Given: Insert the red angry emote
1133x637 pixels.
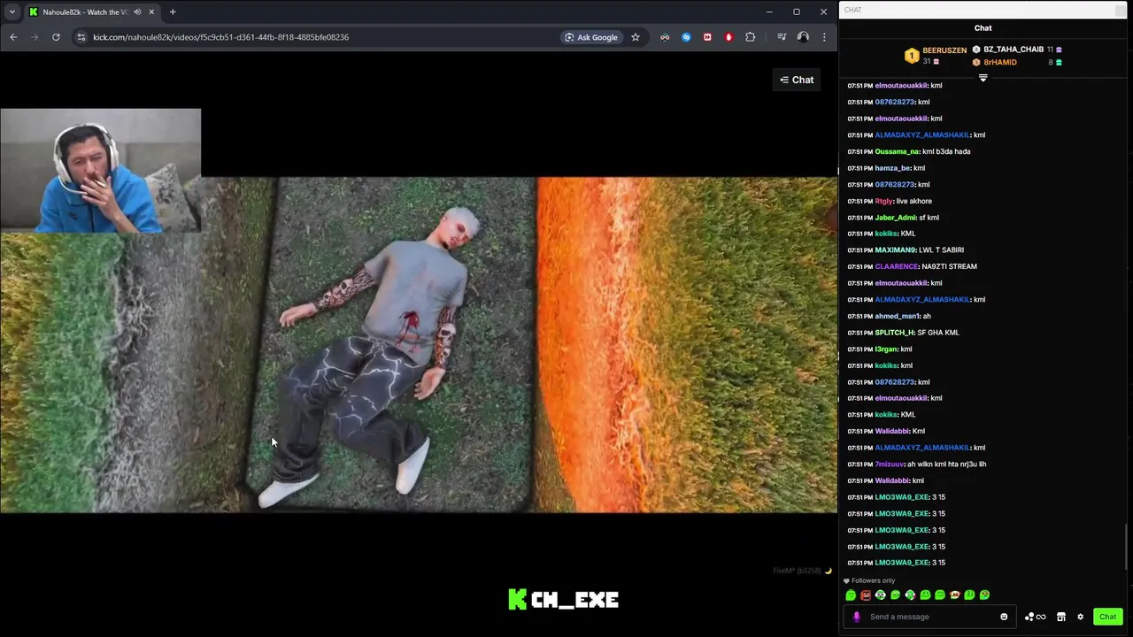Looking at the screenshot, I should [866, 595].
